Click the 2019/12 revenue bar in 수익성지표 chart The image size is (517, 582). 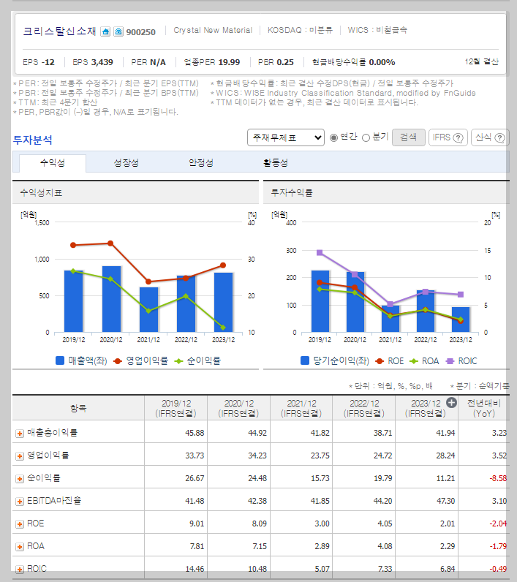point(73,301)
